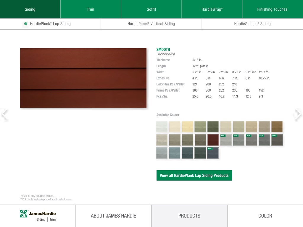View all HardiePlank Lap Siding Products
Viewport: 303px width, 227px height.
(194, 176)
